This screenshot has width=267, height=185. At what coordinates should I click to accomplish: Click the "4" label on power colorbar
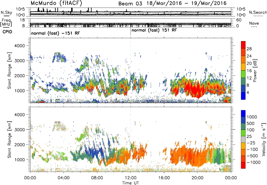(x=248, y=93)
